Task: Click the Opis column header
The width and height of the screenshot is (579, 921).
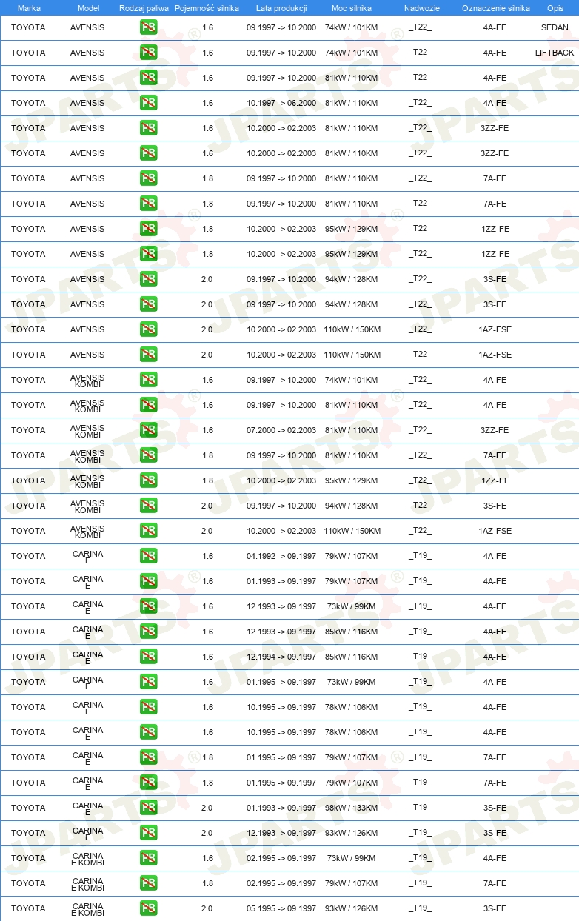Action: [x=555, y=8]
